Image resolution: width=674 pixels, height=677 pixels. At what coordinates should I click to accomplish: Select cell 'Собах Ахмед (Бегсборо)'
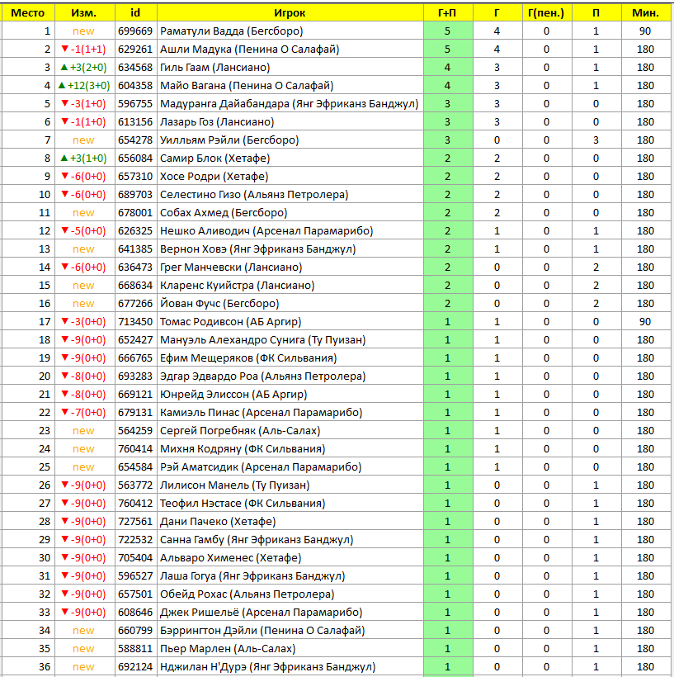point(290,212)
